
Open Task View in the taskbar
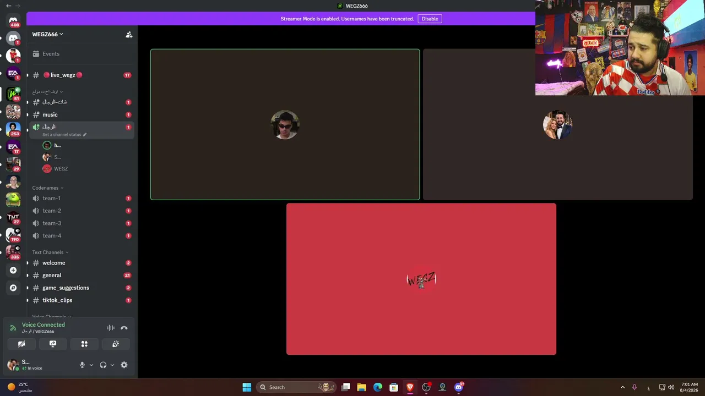[345, 387]
